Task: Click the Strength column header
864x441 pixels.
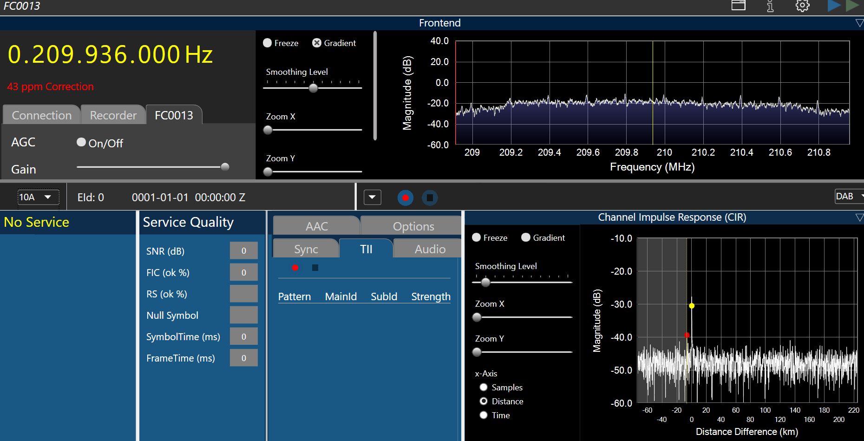Action: (x=430, y=296)
